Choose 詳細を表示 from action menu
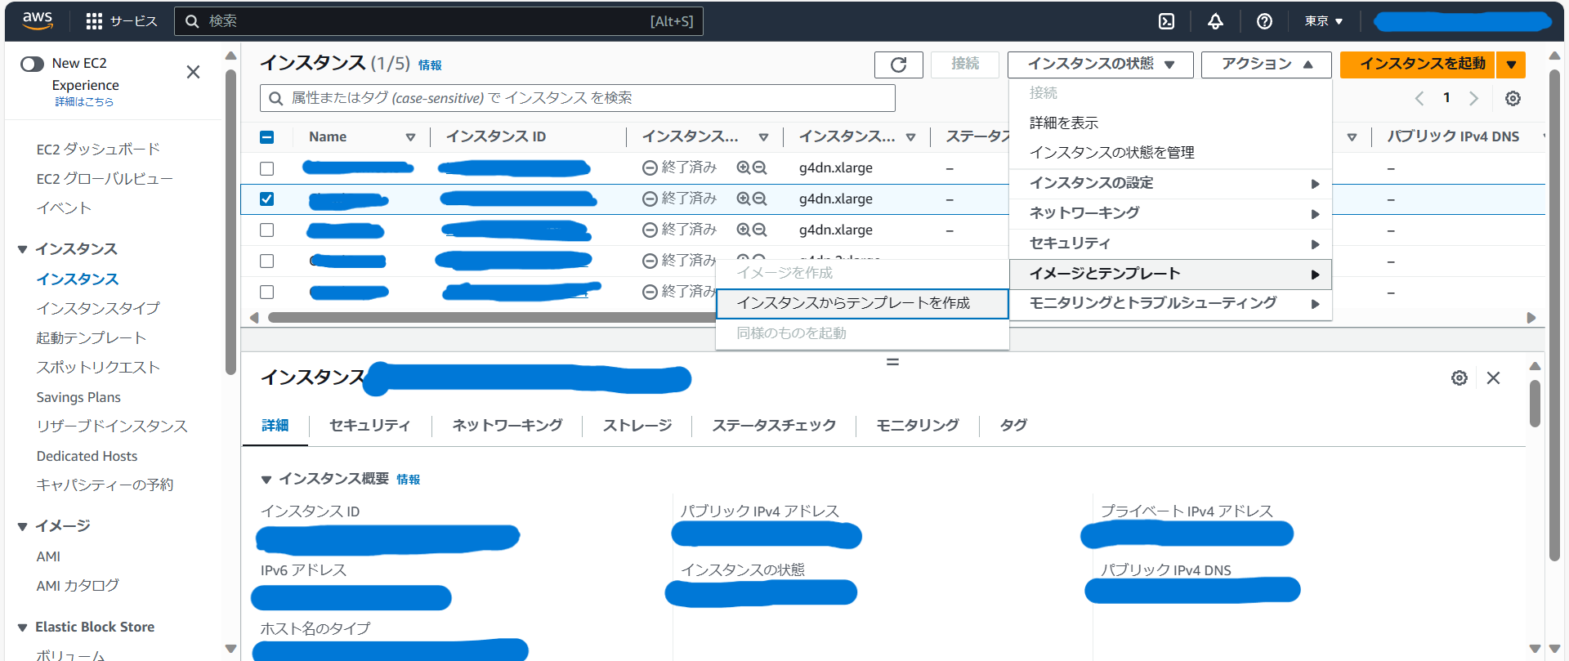This screenshot has height=661, width=1569. 1063,123
